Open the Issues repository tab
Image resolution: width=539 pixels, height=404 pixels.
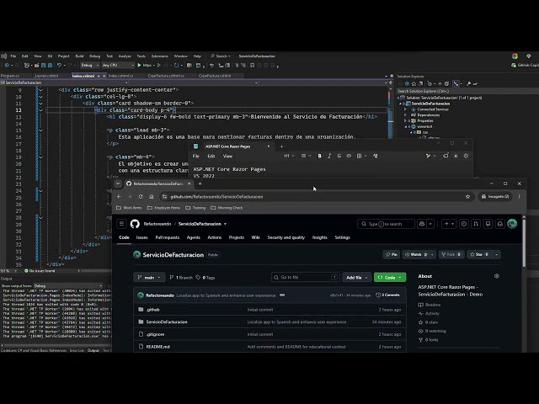click(x=141, y=237)
